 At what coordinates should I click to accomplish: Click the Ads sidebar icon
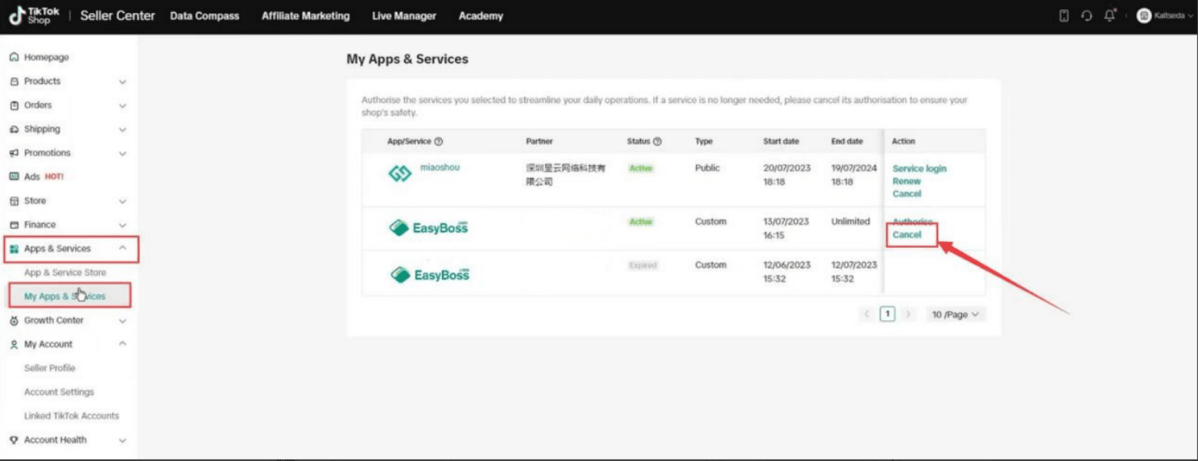[x=14, y=177]
